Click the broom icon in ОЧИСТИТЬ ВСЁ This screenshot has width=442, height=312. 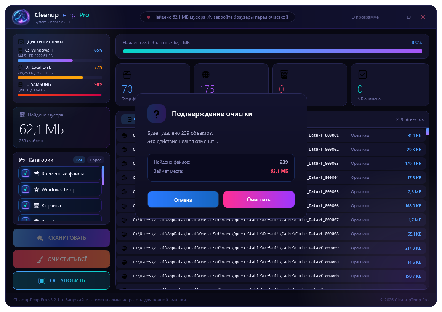tap(40, 259)
